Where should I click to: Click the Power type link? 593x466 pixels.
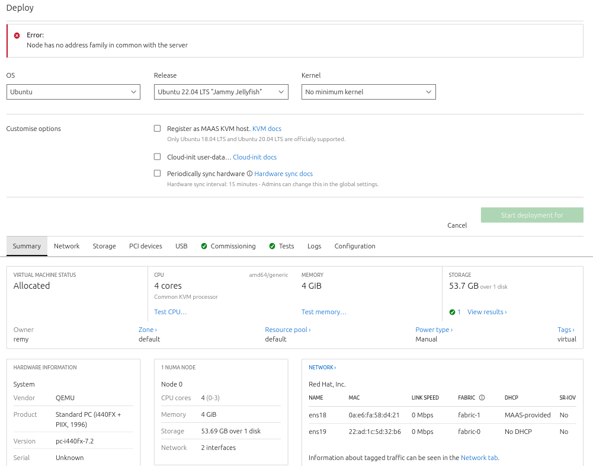tap(433, 330)
